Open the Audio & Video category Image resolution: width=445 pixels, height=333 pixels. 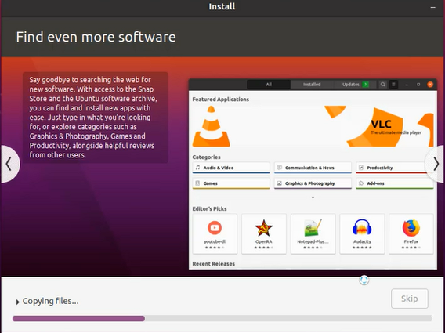(231, 168)
